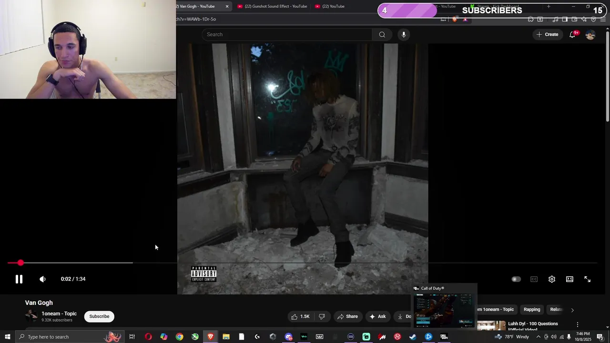Toggle the autoplay switch
The width and height of the screenshot is (610, 343).
(516, 279)
